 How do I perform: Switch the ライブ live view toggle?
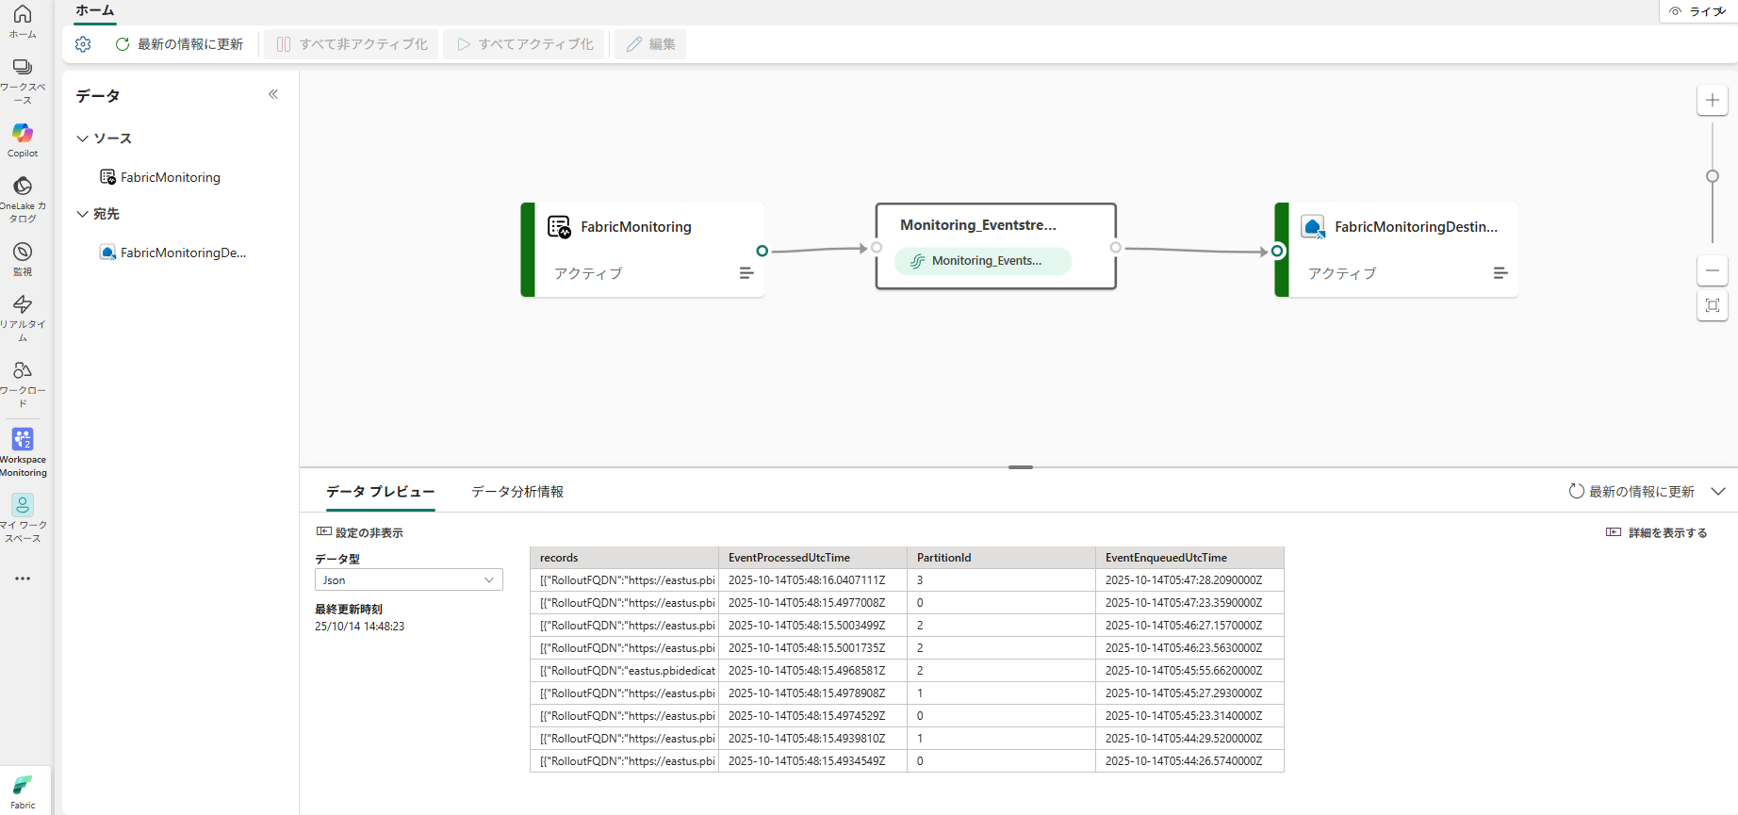(x=1697, y=11)
